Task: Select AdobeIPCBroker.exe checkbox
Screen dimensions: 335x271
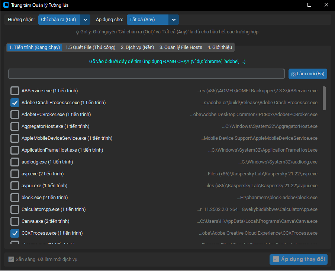Action: tap(15, 115)
